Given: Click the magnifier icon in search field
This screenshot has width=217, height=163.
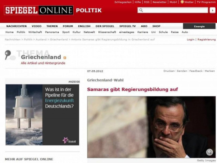Looking at the screenshot, I should (x=141, y=10).
